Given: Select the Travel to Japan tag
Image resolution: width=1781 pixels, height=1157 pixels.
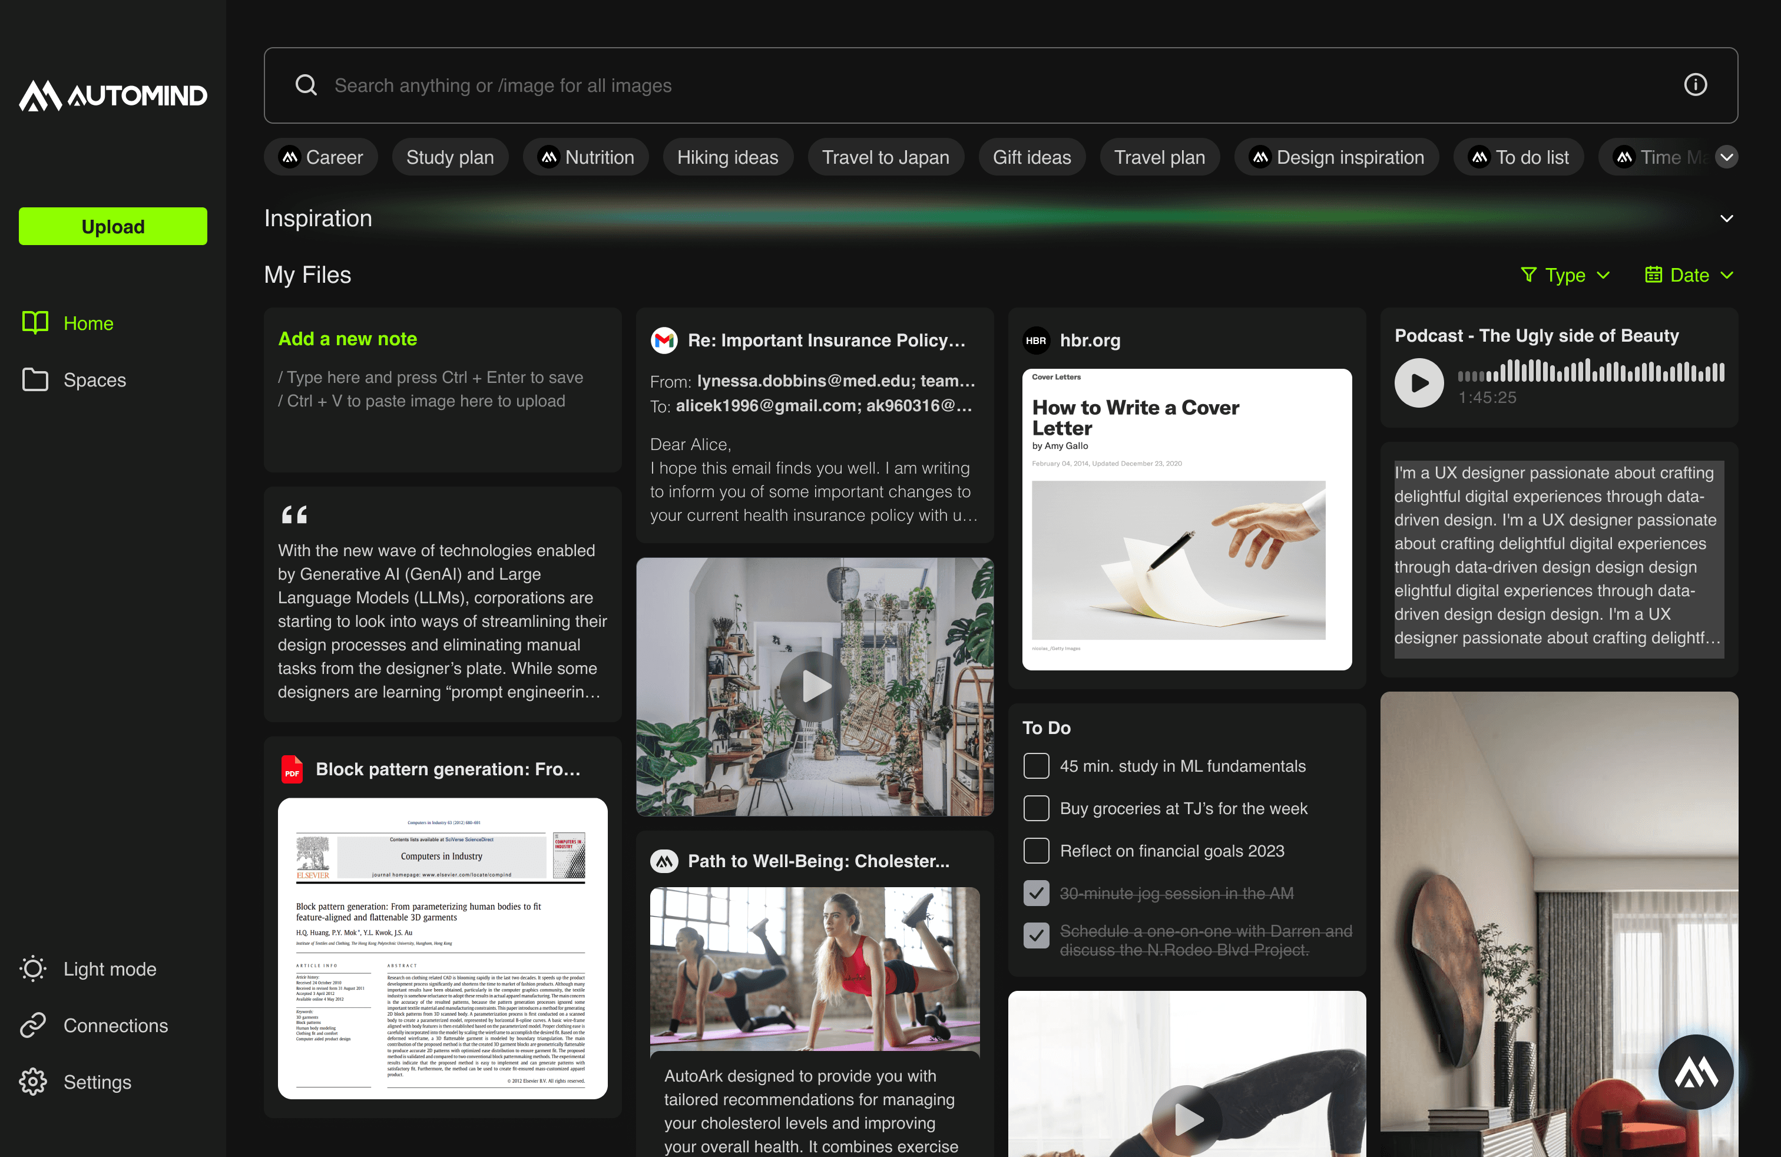Looking at the screenshot, I should click(885, 157).
